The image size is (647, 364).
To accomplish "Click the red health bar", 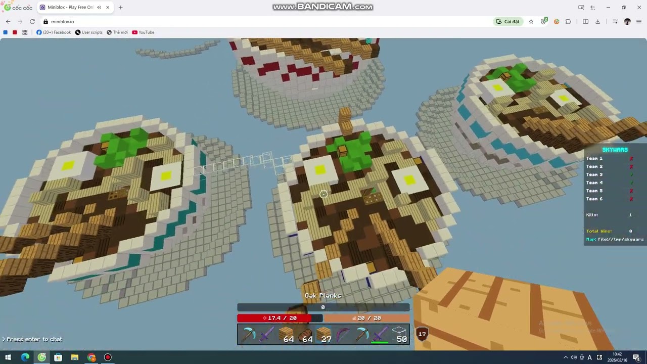I will pyautogui.click(x=280, y=318).
